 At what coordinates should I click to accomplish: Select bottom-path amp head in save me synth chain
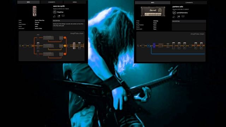[x=48, y=54]
